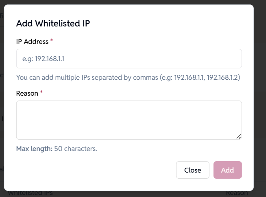This screenshot has height=197, width=266.
Task: Click the multiple IPs helper text
Action: point(128,77)
